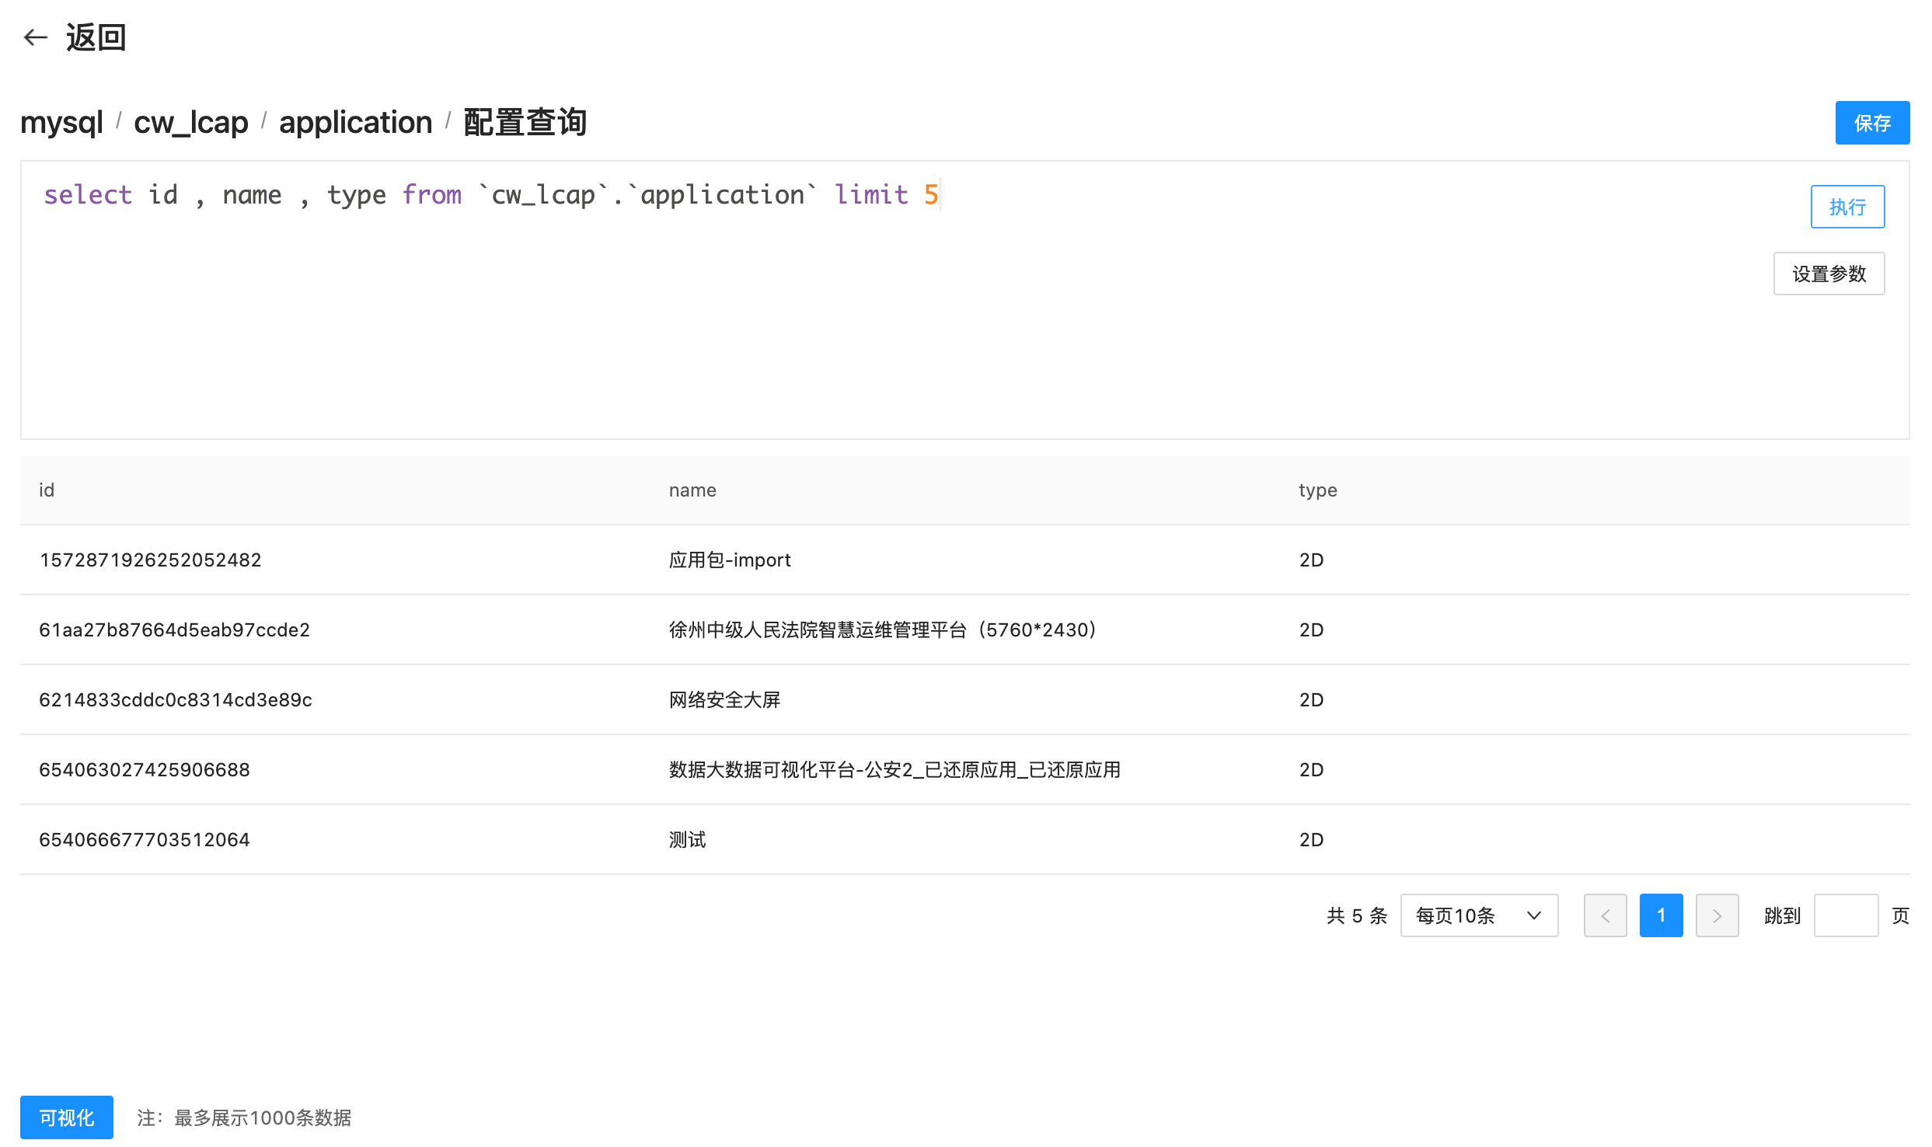This screenshot has width=1932, height=1147.
Task: Click the name column header
Action: tap(692, 490)
